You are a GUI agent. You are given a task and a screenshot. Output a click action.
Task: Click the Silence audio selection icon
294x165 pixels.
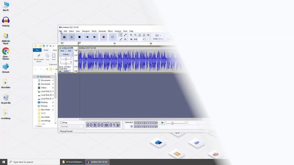tap(136, 39)
